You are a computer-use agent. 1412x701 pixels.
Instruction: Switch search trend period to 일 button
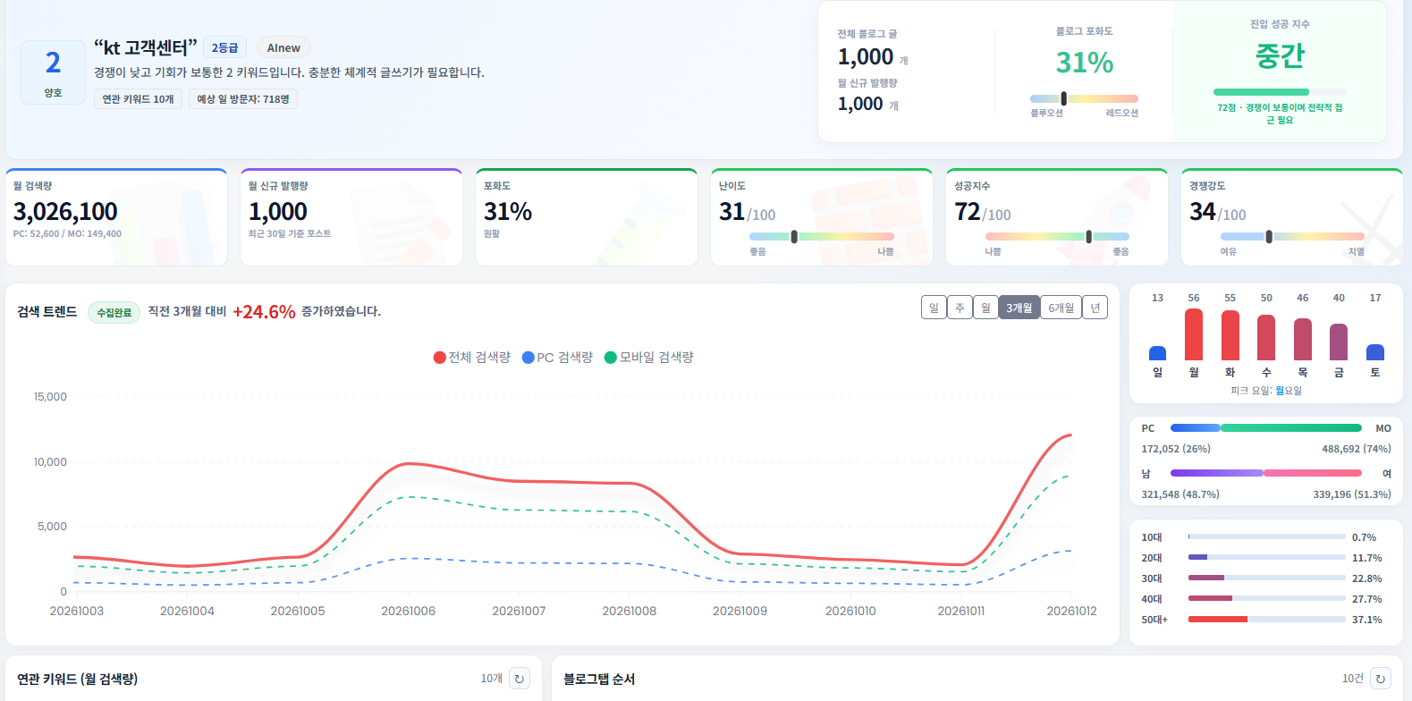(934, 308)
